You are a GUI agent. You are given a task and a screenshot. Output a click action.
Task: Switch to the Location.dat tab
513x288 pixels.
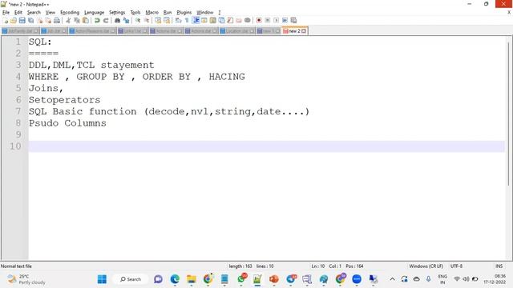237,31
